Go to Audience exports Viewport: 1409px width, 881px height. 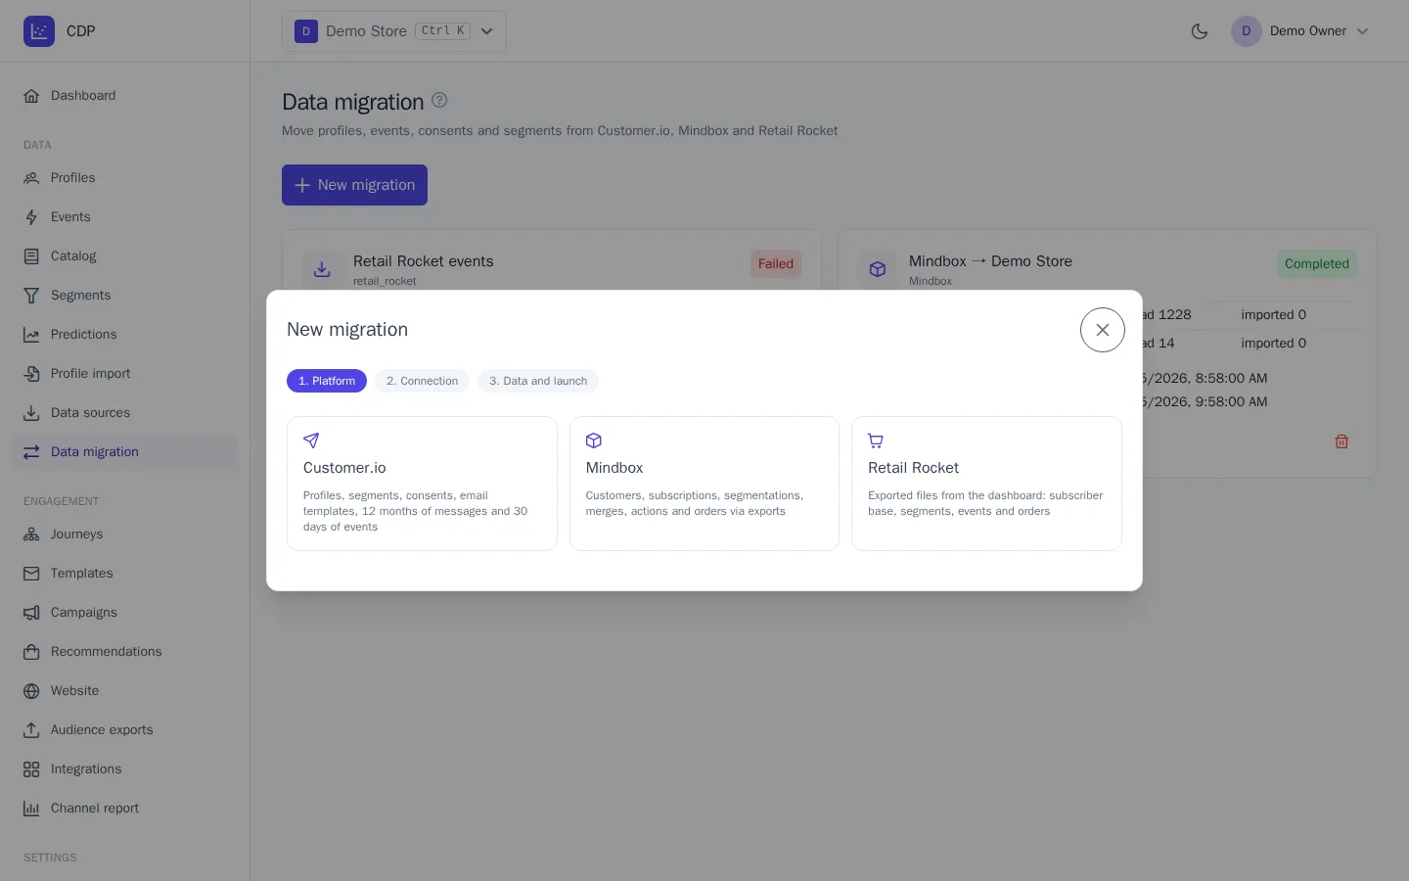[x=125, y=730]
